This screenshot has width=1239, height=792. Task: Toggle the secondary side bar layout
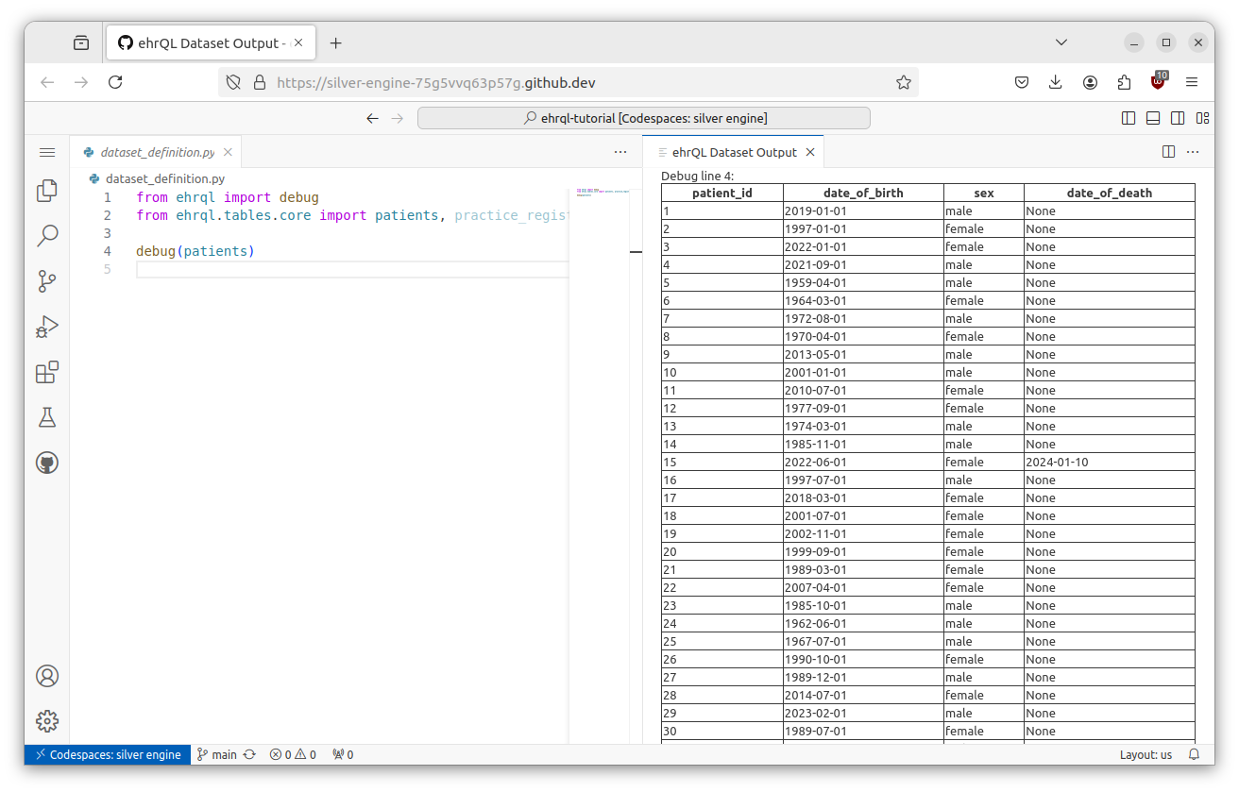[x=1178, y=118]
